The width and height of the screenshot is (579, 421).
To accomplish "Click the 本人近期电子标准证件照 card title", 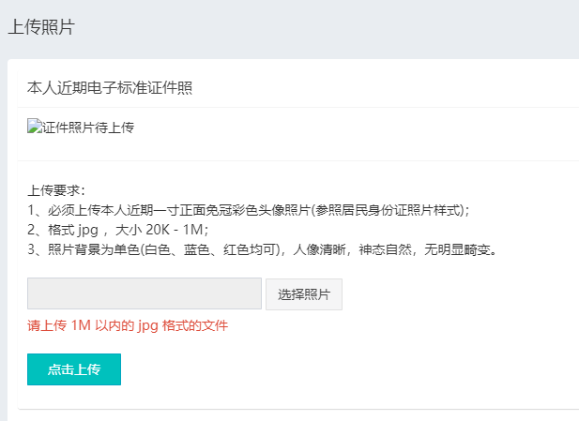I will (x=110, y=88).
